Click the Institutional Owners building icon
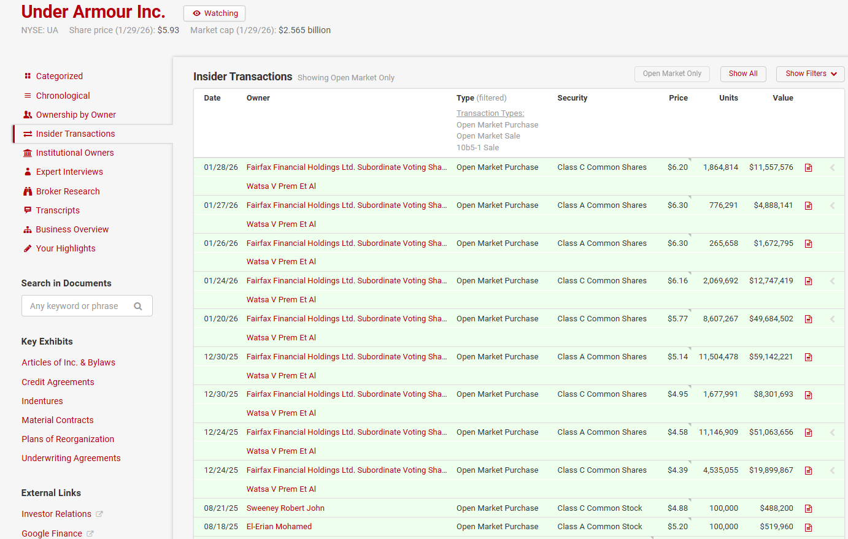Screen dimensions: 848x539 [28, 153]
